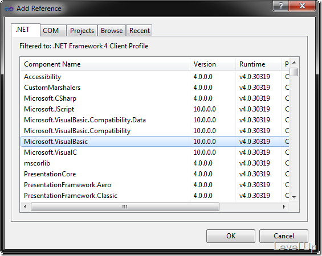
Task: Click the list's scroll up arrow
Action: (294, 63)
